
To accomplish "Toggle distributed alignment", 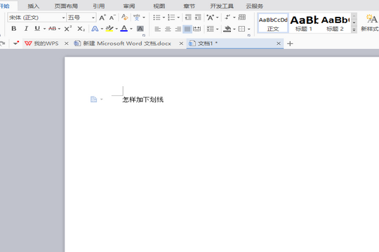I will [197, 29].
